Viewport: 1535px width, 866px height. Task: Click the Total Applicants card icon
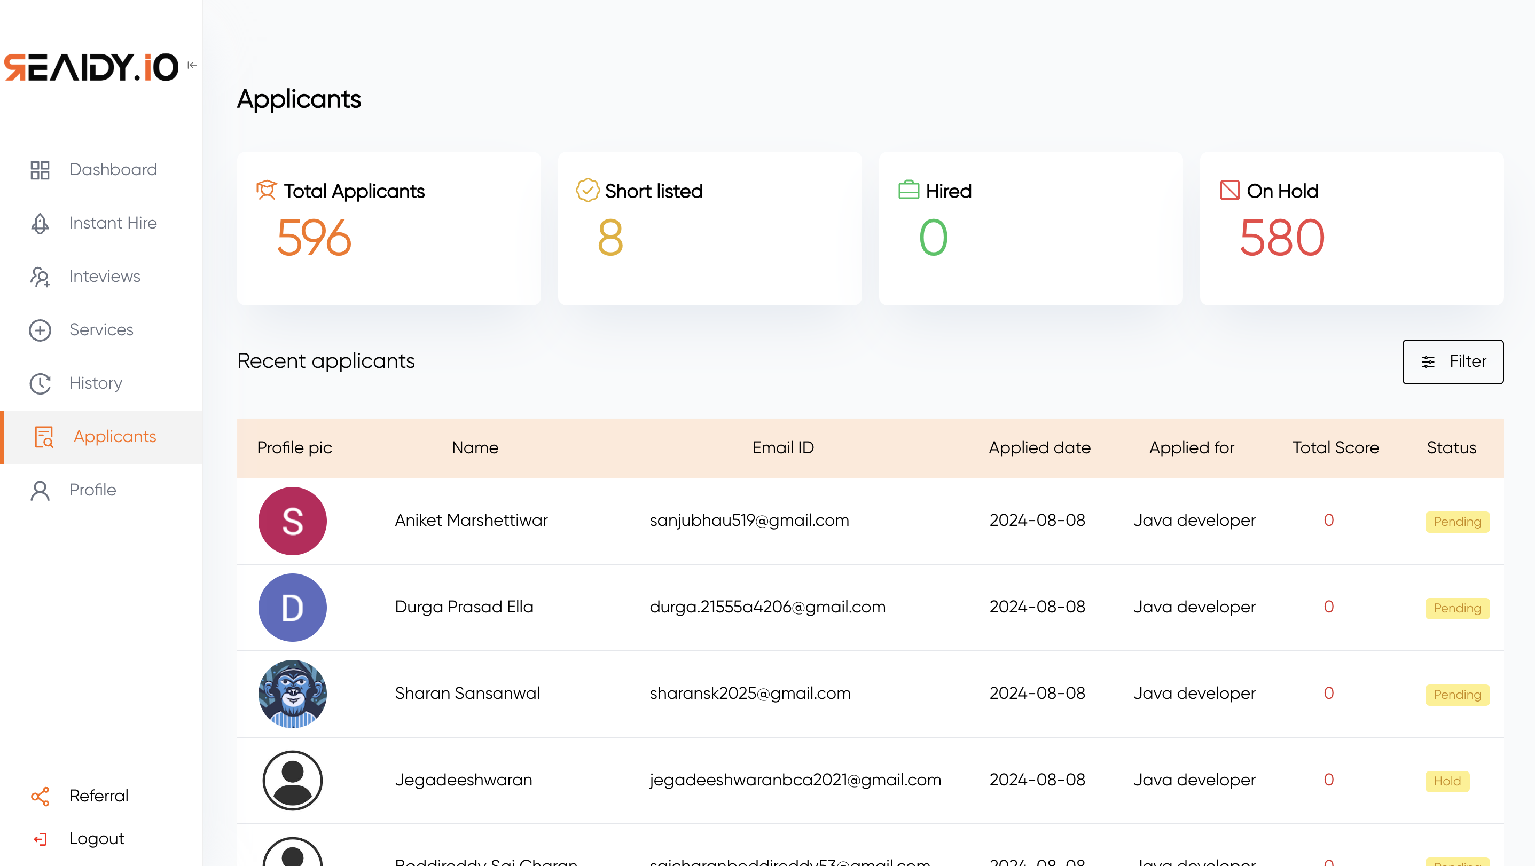(x=267, y=191)
